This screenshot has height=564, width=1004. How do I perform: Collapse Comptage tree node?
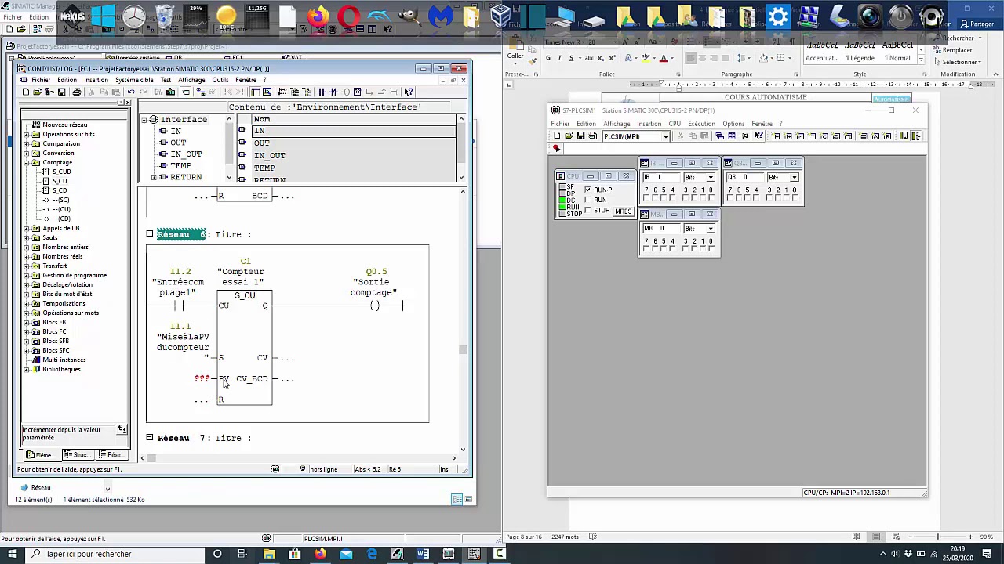pos(27,162)
